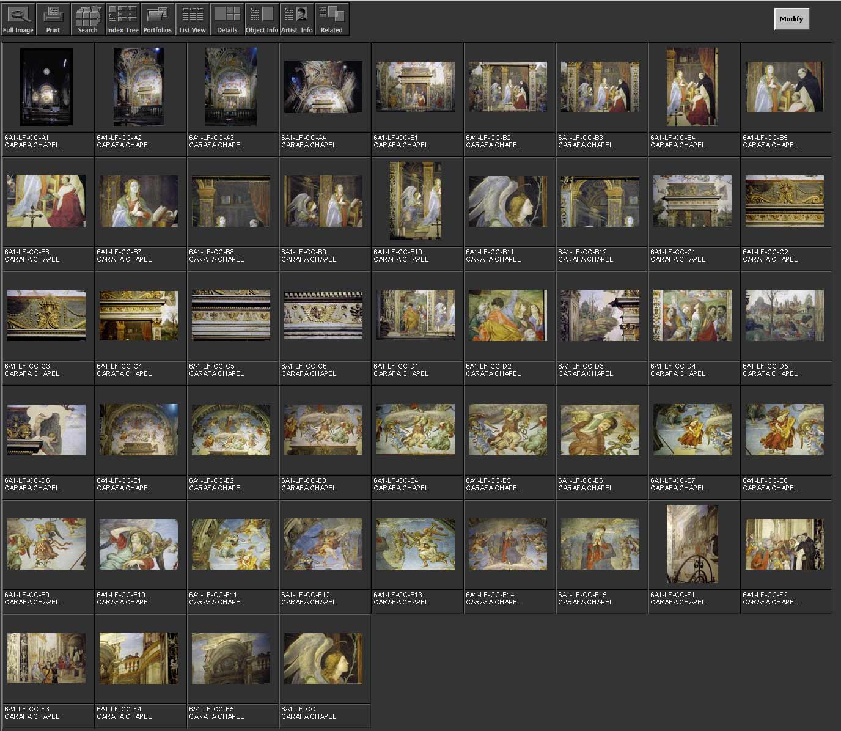Open Object Info panel
Image resolution: width=841 pixels, height=731 pixels.
[x=262, y=20]
